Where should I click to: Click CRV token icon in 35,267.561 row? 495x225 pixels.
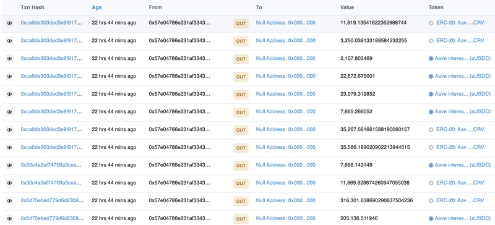point(431,130)
